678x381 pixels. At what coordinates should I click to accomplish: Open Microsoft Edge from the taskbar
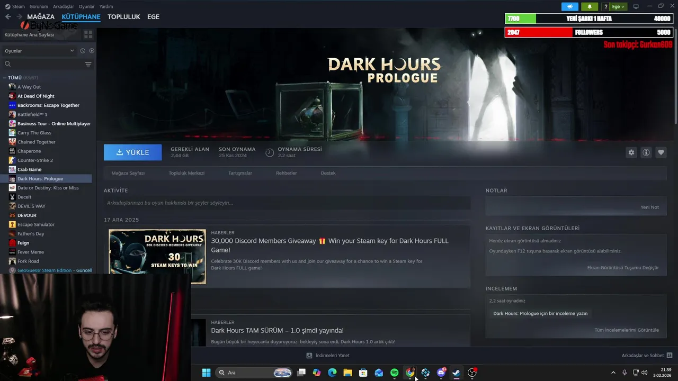(332, 373)
